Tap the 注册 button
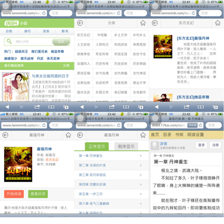Screen dimensions: 224x224 [x=215, y=145]
